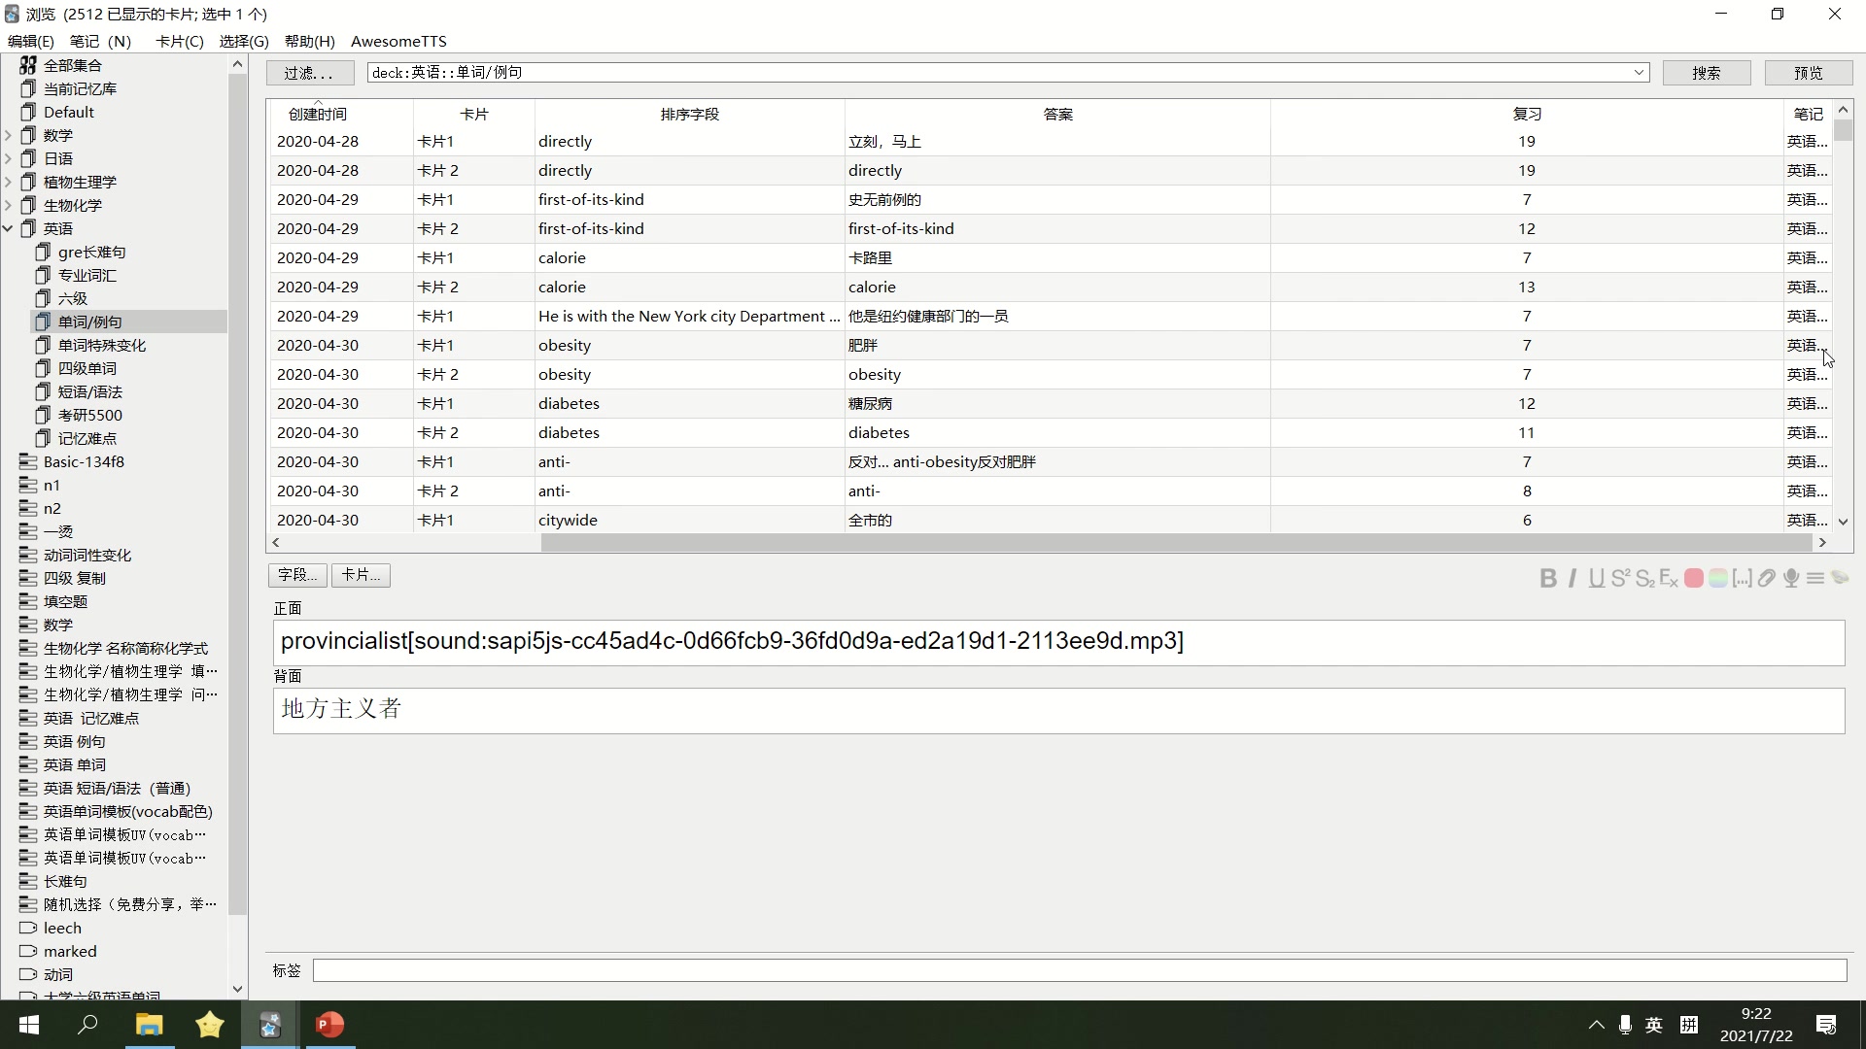This screenshot has width=1866, height=1049.
Task: Click the 搜索 button
Action: pyautogui.click(x=1707, y=73)
